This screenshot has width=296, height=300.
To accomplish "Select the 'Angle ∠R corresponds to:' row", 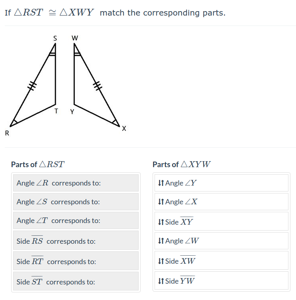I will click(x=76, y=183).
